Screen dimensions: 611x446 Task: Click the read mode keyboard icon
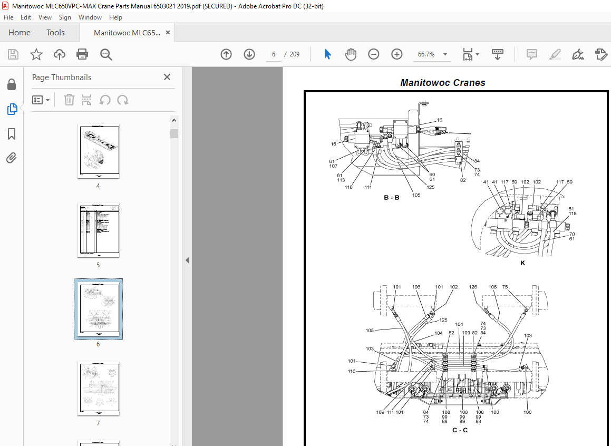tap(498, 54)
